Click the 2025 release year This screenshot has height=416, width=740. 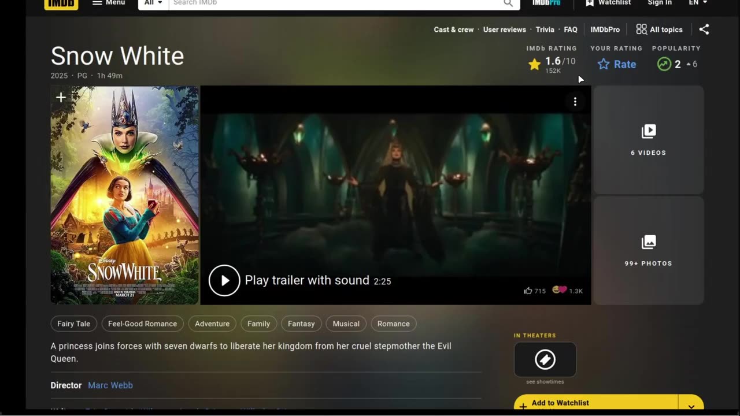(x=59, y=76)
